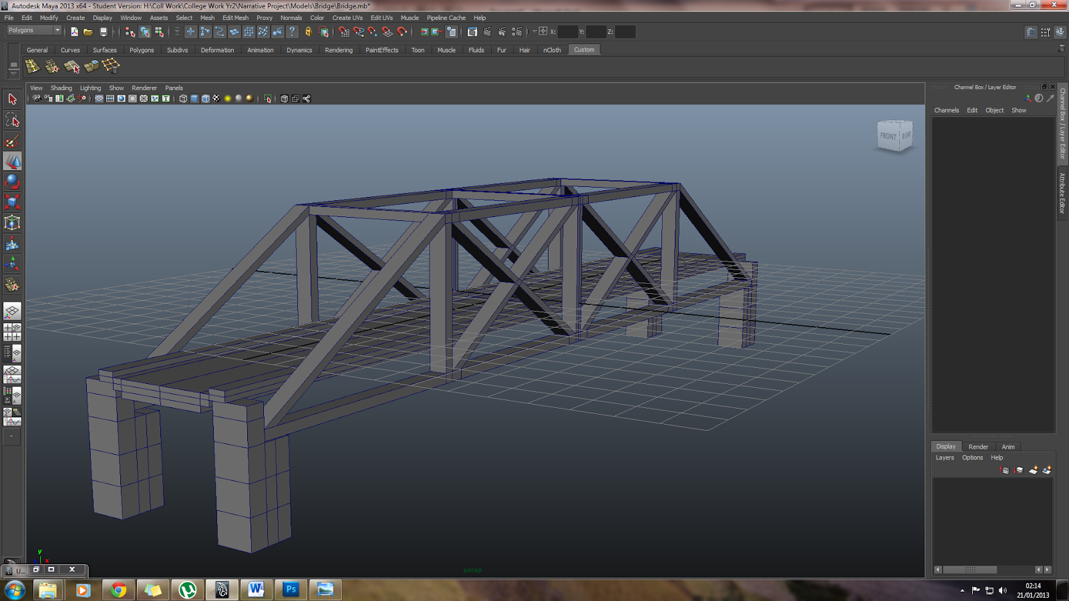Select the Move tool in the toolbox

[12, 161]
